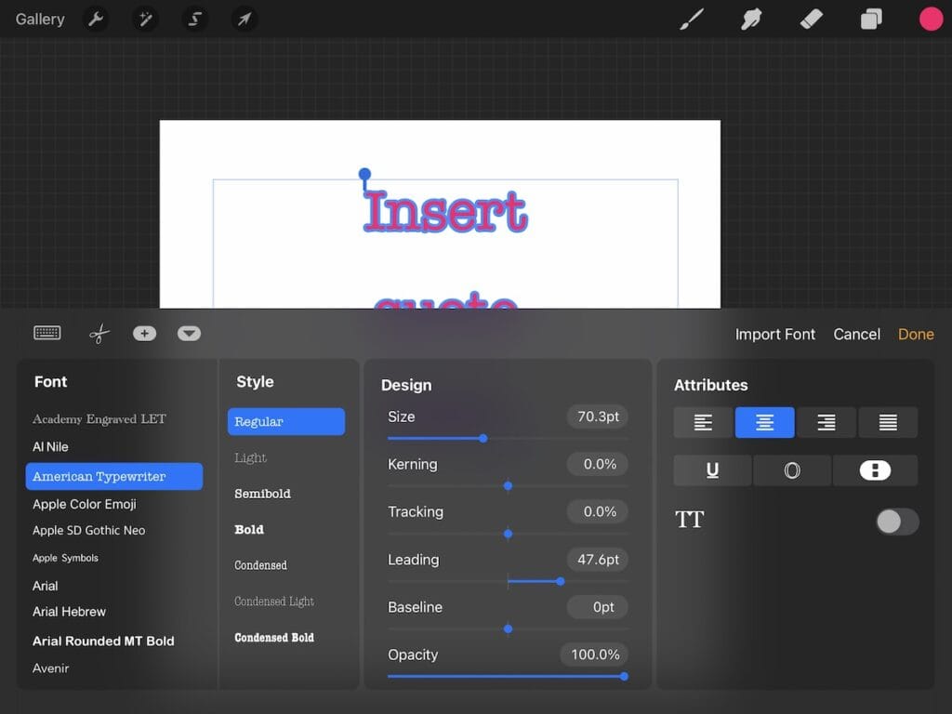Click the scissors cut icon
The width and height of the screenshot is (952, 714).
(99, 334)
